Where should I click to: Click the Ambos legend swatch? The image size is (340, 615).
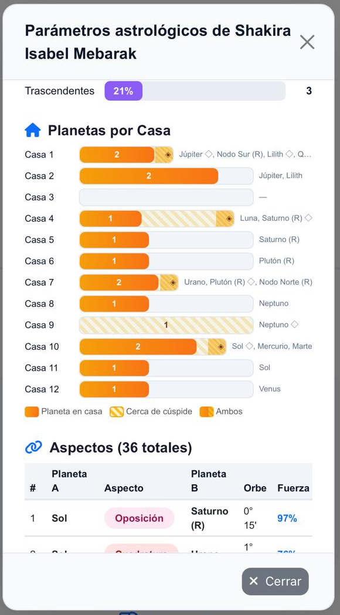point(206,412)
